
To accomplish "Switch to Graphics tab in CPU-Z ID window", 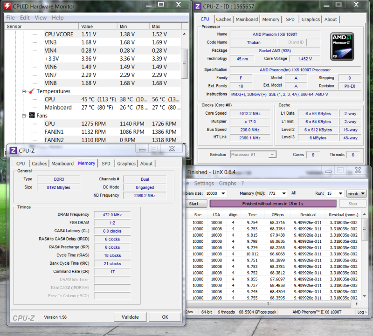I will pos(311,20).
